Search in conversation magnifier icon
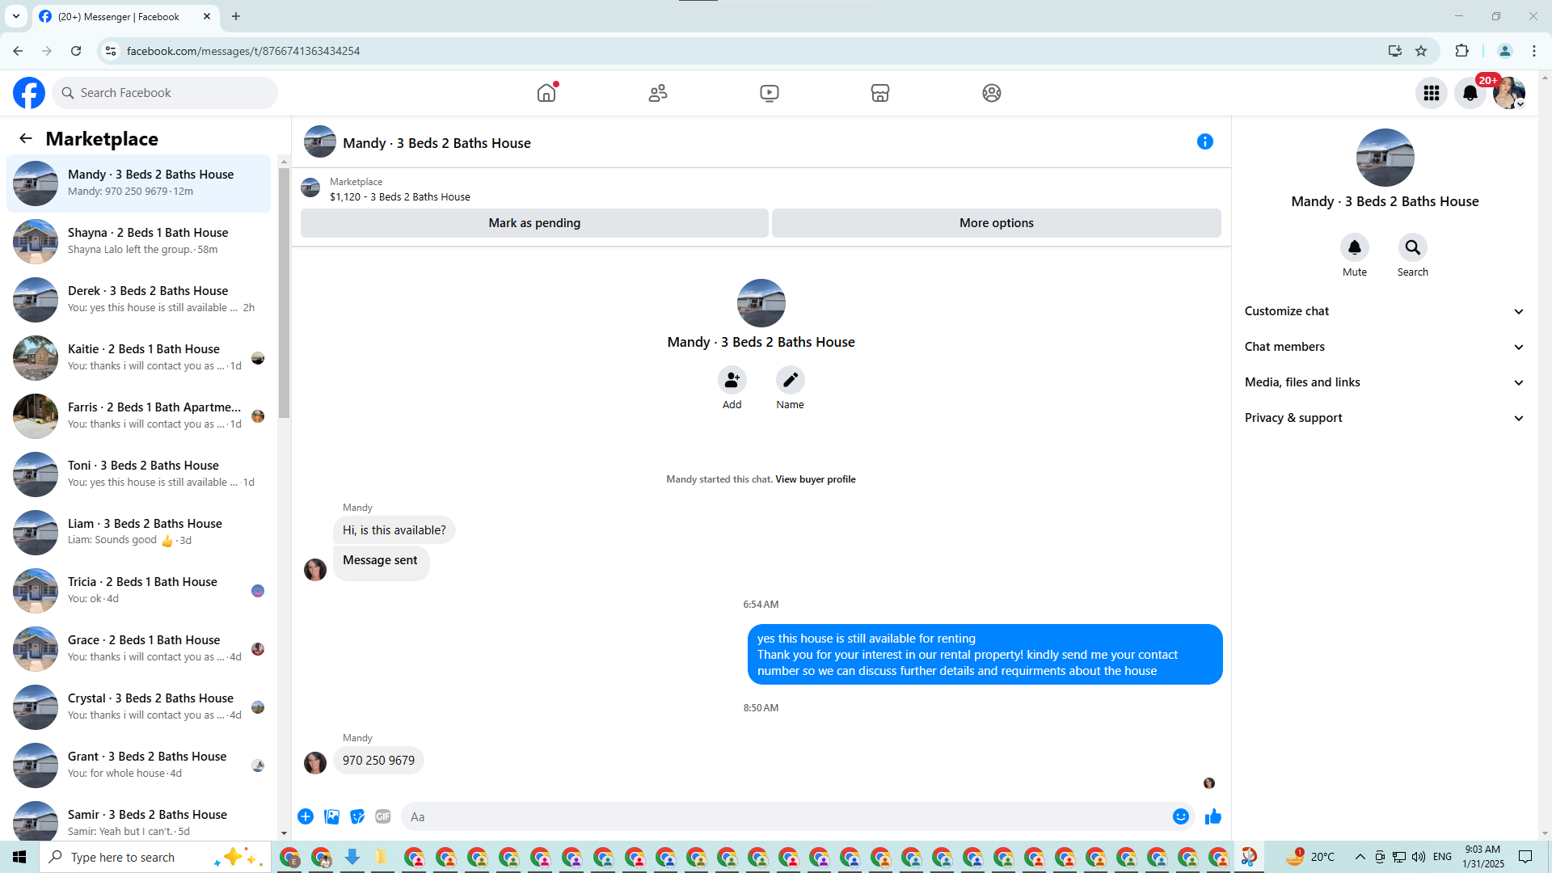The height and width of the screenshot is (873, 1552). (x=1413, y=247)
